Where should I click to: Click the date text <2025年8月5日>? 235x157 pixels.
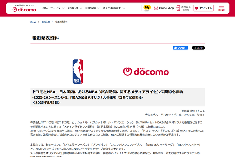tap(46, 102)
